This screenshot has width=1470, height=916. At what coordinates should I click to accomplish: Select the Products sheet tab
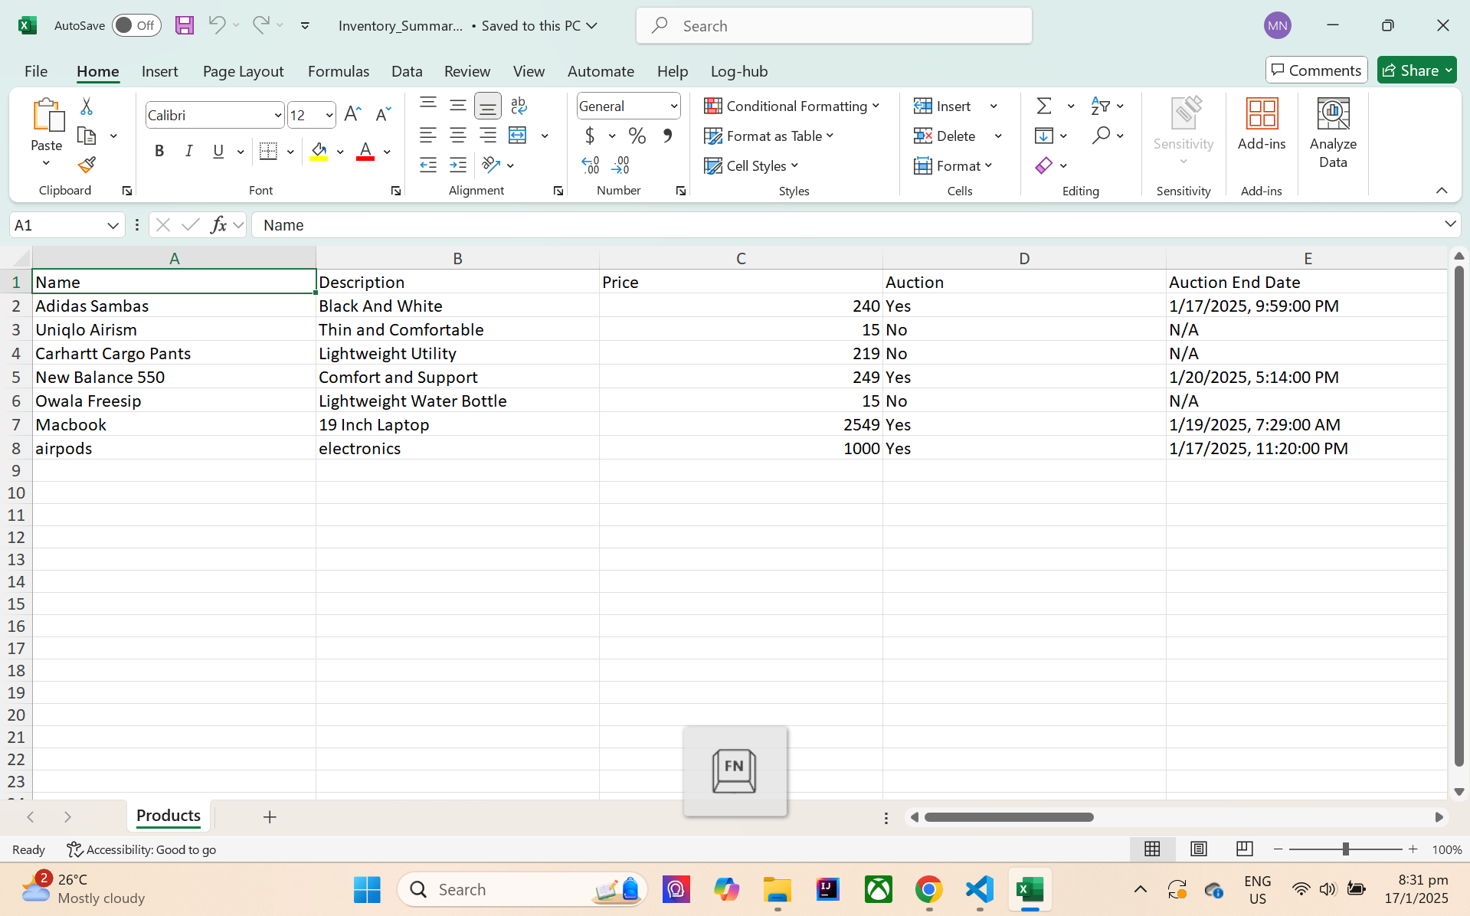click(169, 816)
